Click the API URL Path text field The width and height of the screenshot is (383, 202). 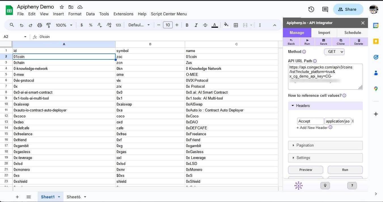(325, 77)
